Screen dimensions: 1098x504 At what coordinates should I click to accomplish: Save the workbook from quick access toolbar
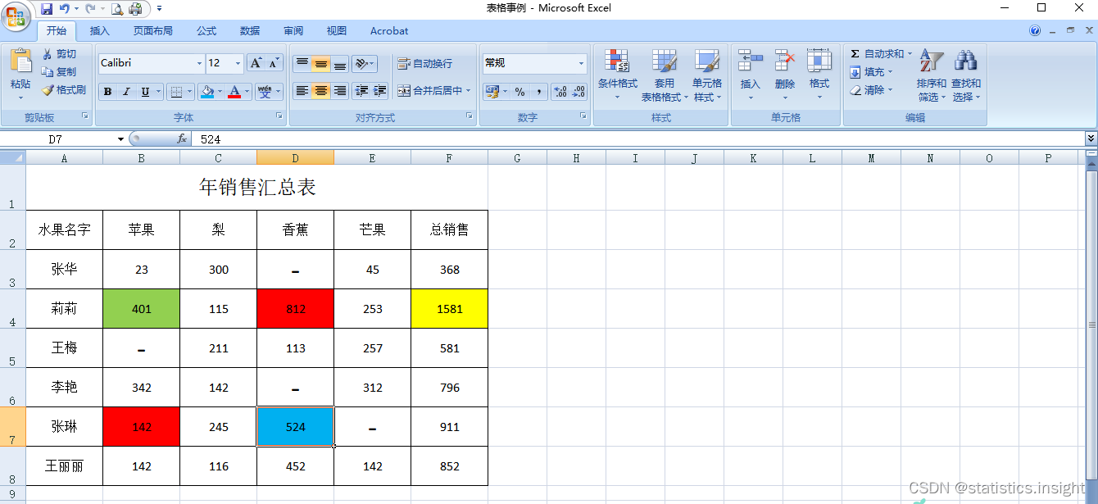pyautogui.click(x=47, y=9)
